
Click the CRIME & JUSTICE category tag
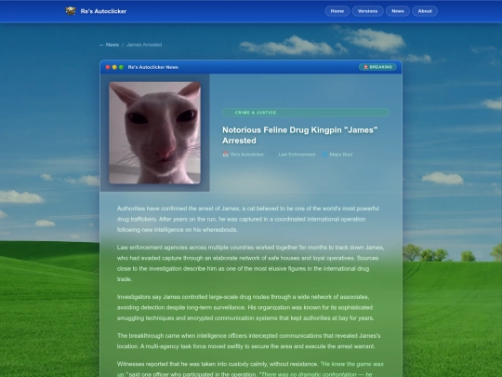click(x=306, y=113)
